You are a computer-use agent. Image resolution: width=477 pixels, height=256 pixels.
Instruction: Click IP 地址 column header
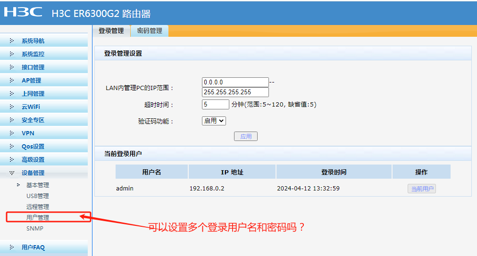tap(232, 172)
